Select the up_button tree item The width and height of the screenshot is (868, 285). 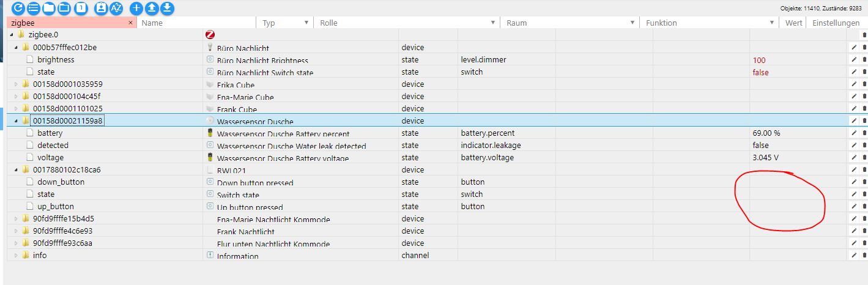[x=56, y=206]
